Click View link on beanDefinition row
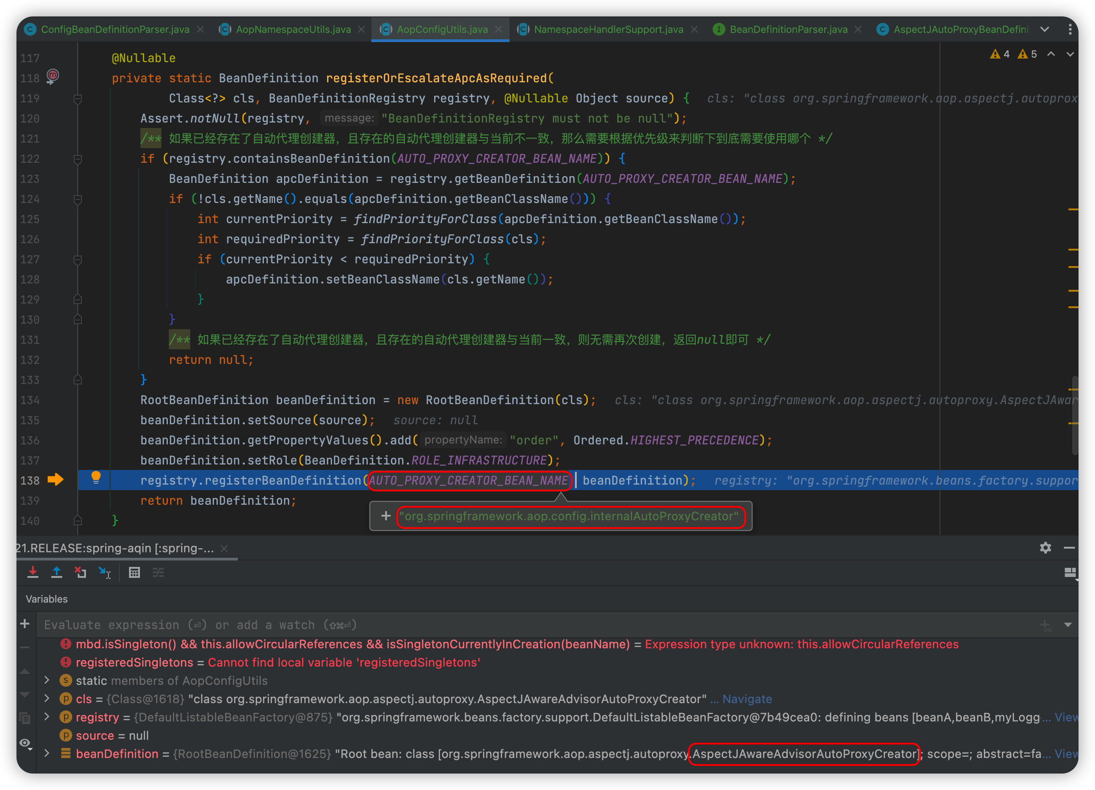 [1066, 753]
